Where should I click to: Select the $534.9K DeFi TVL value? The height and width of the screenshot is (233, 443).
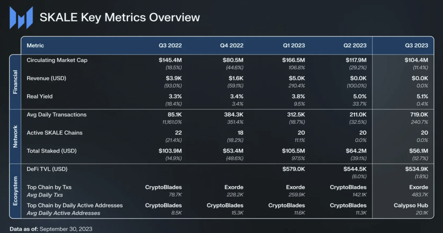(417, 169)
